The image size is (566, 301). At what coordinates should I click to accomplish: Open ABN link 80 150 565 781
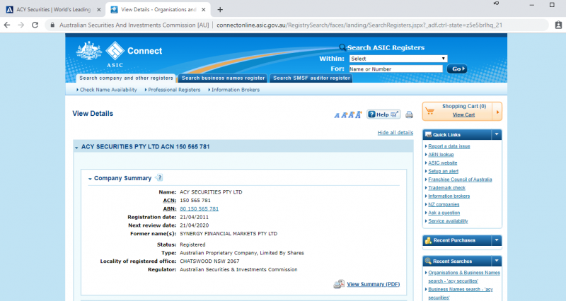(x=199, y=208)
